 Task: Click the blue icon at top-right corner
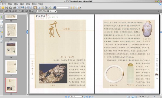[x=160, y=4]
